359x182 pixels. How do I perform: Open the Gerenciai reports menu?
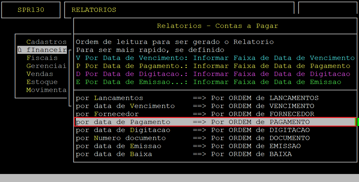(46, 66)
